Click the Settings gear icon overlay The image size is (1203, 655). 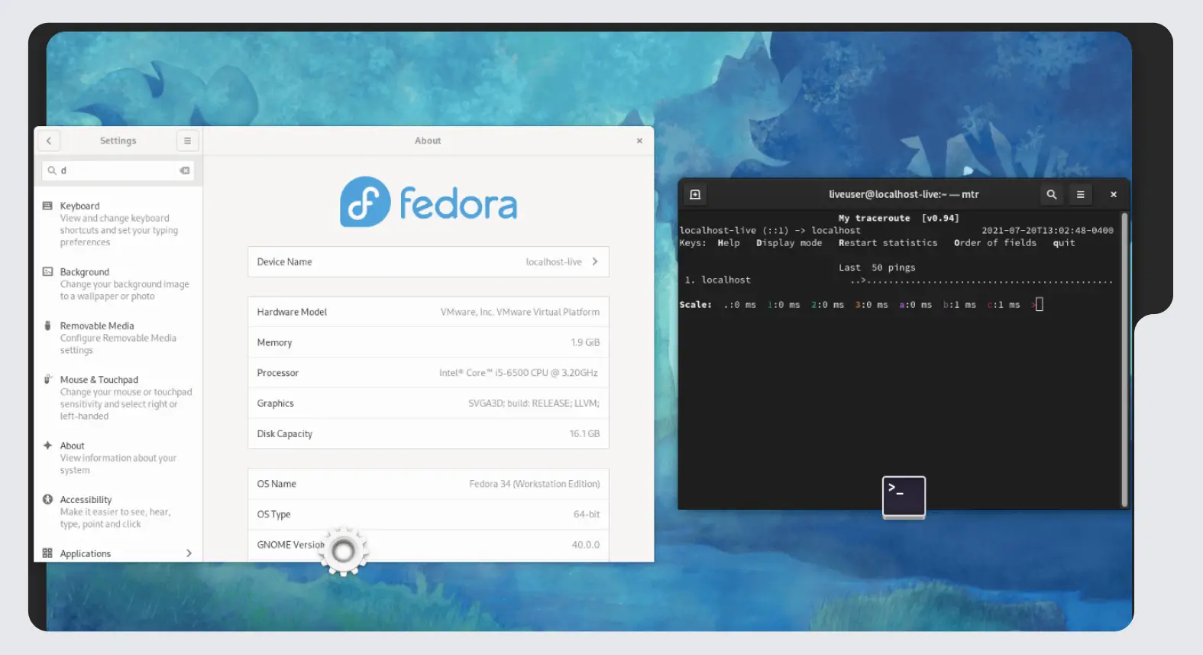[x=343, y=550]
